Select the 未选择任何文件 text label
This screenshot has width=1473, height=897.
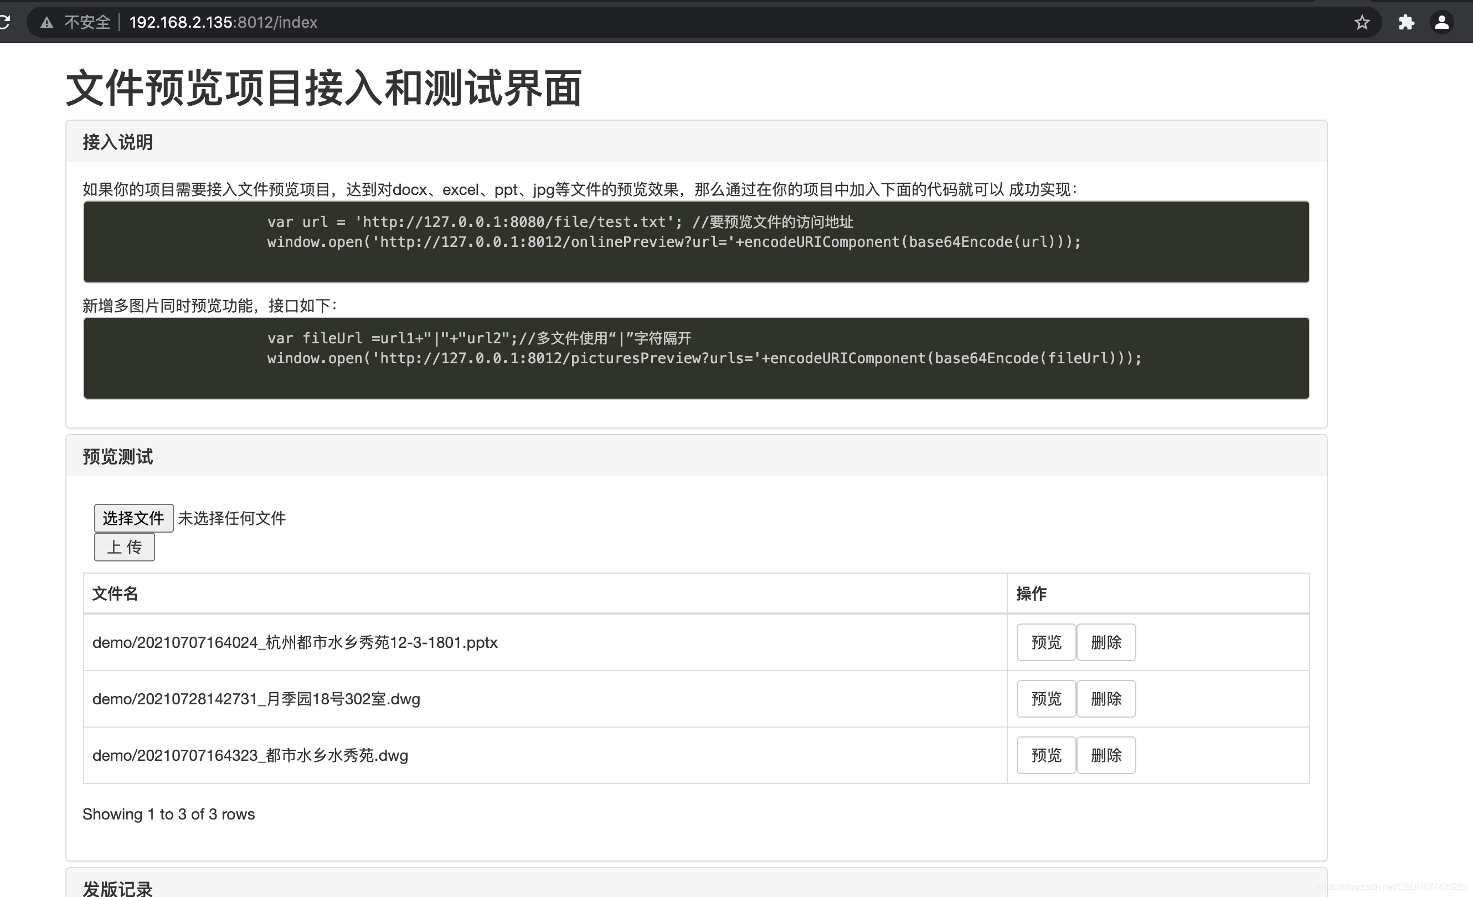point(232,518)
